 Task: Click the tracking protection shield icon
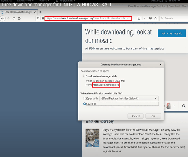click(x=38, y=18)
